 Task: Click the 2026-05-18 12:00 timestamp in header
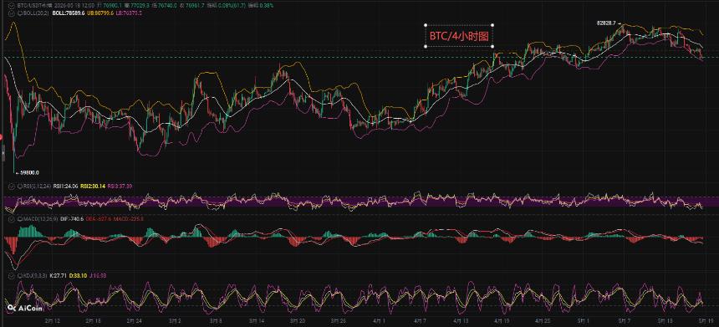point(74,6)
